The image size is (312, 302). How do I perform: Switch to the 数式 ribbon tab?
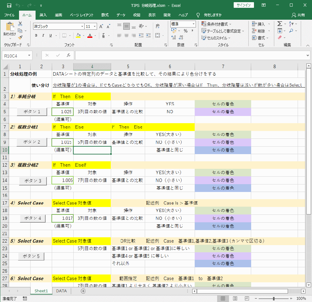[x=105, y=15]
